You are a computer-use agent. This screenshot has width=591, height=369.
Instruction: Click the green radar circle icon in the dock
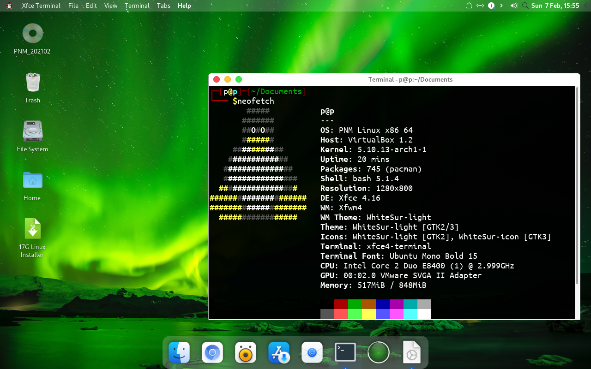379,353
